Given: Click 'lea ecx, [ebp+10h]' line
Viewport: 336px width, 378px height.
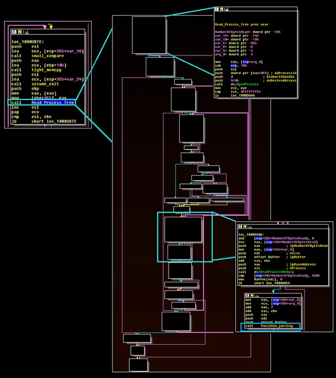Looking at the screenshot, I should 39,65.
